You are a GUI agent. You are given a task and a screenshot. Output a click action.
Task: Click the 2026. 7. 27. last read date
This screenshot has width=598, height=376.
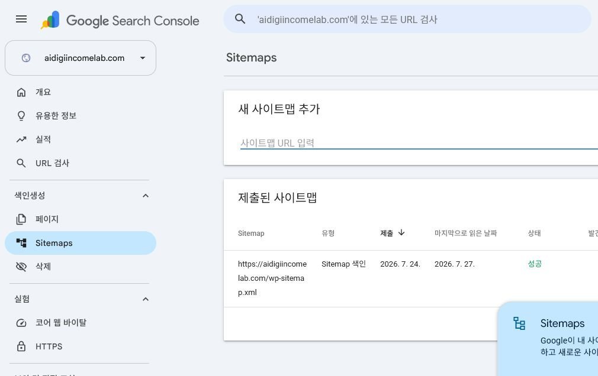tap(455, 264)
